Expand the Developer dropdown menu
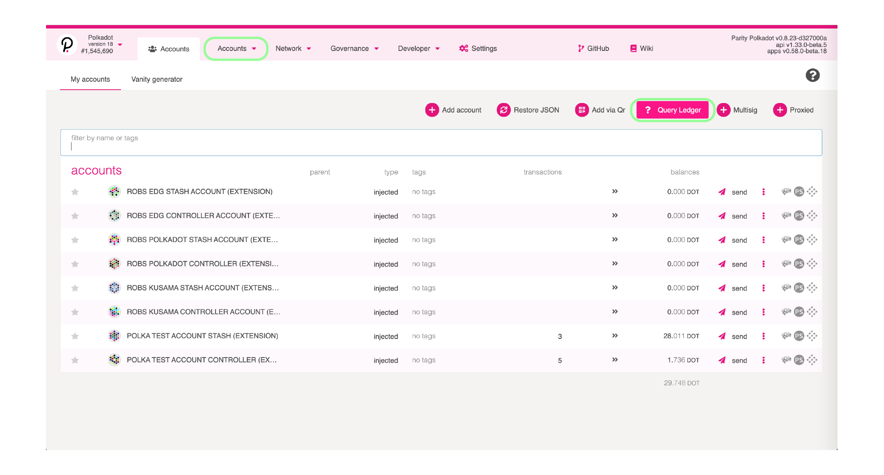 pyautogui.click(x=419, y=49)
